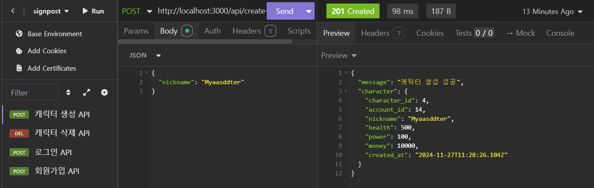Viewport: 594px width, 188px height.
Task: Select the 캐릭터 생성 API request
Action: 60,114
